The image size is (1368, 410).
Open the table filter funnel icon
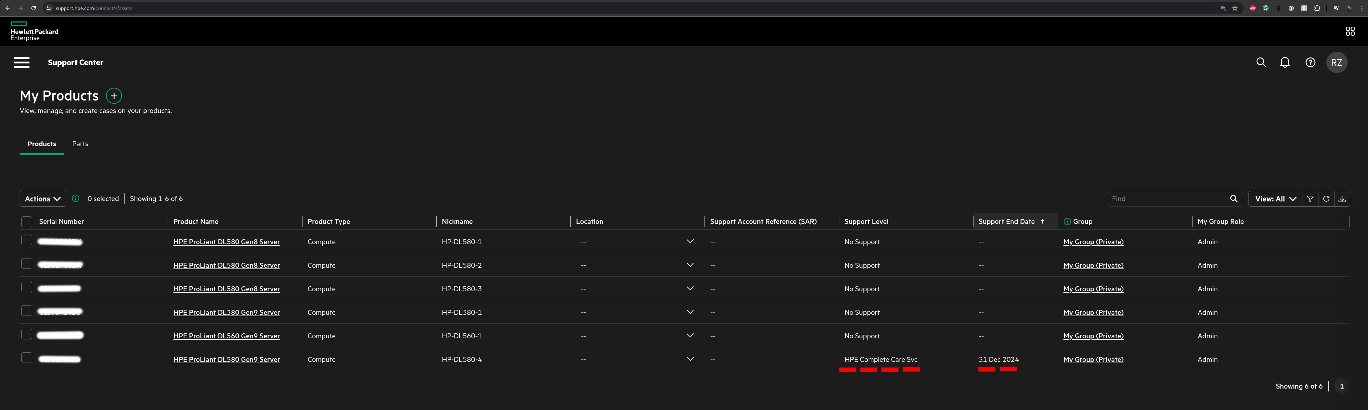1310,199
